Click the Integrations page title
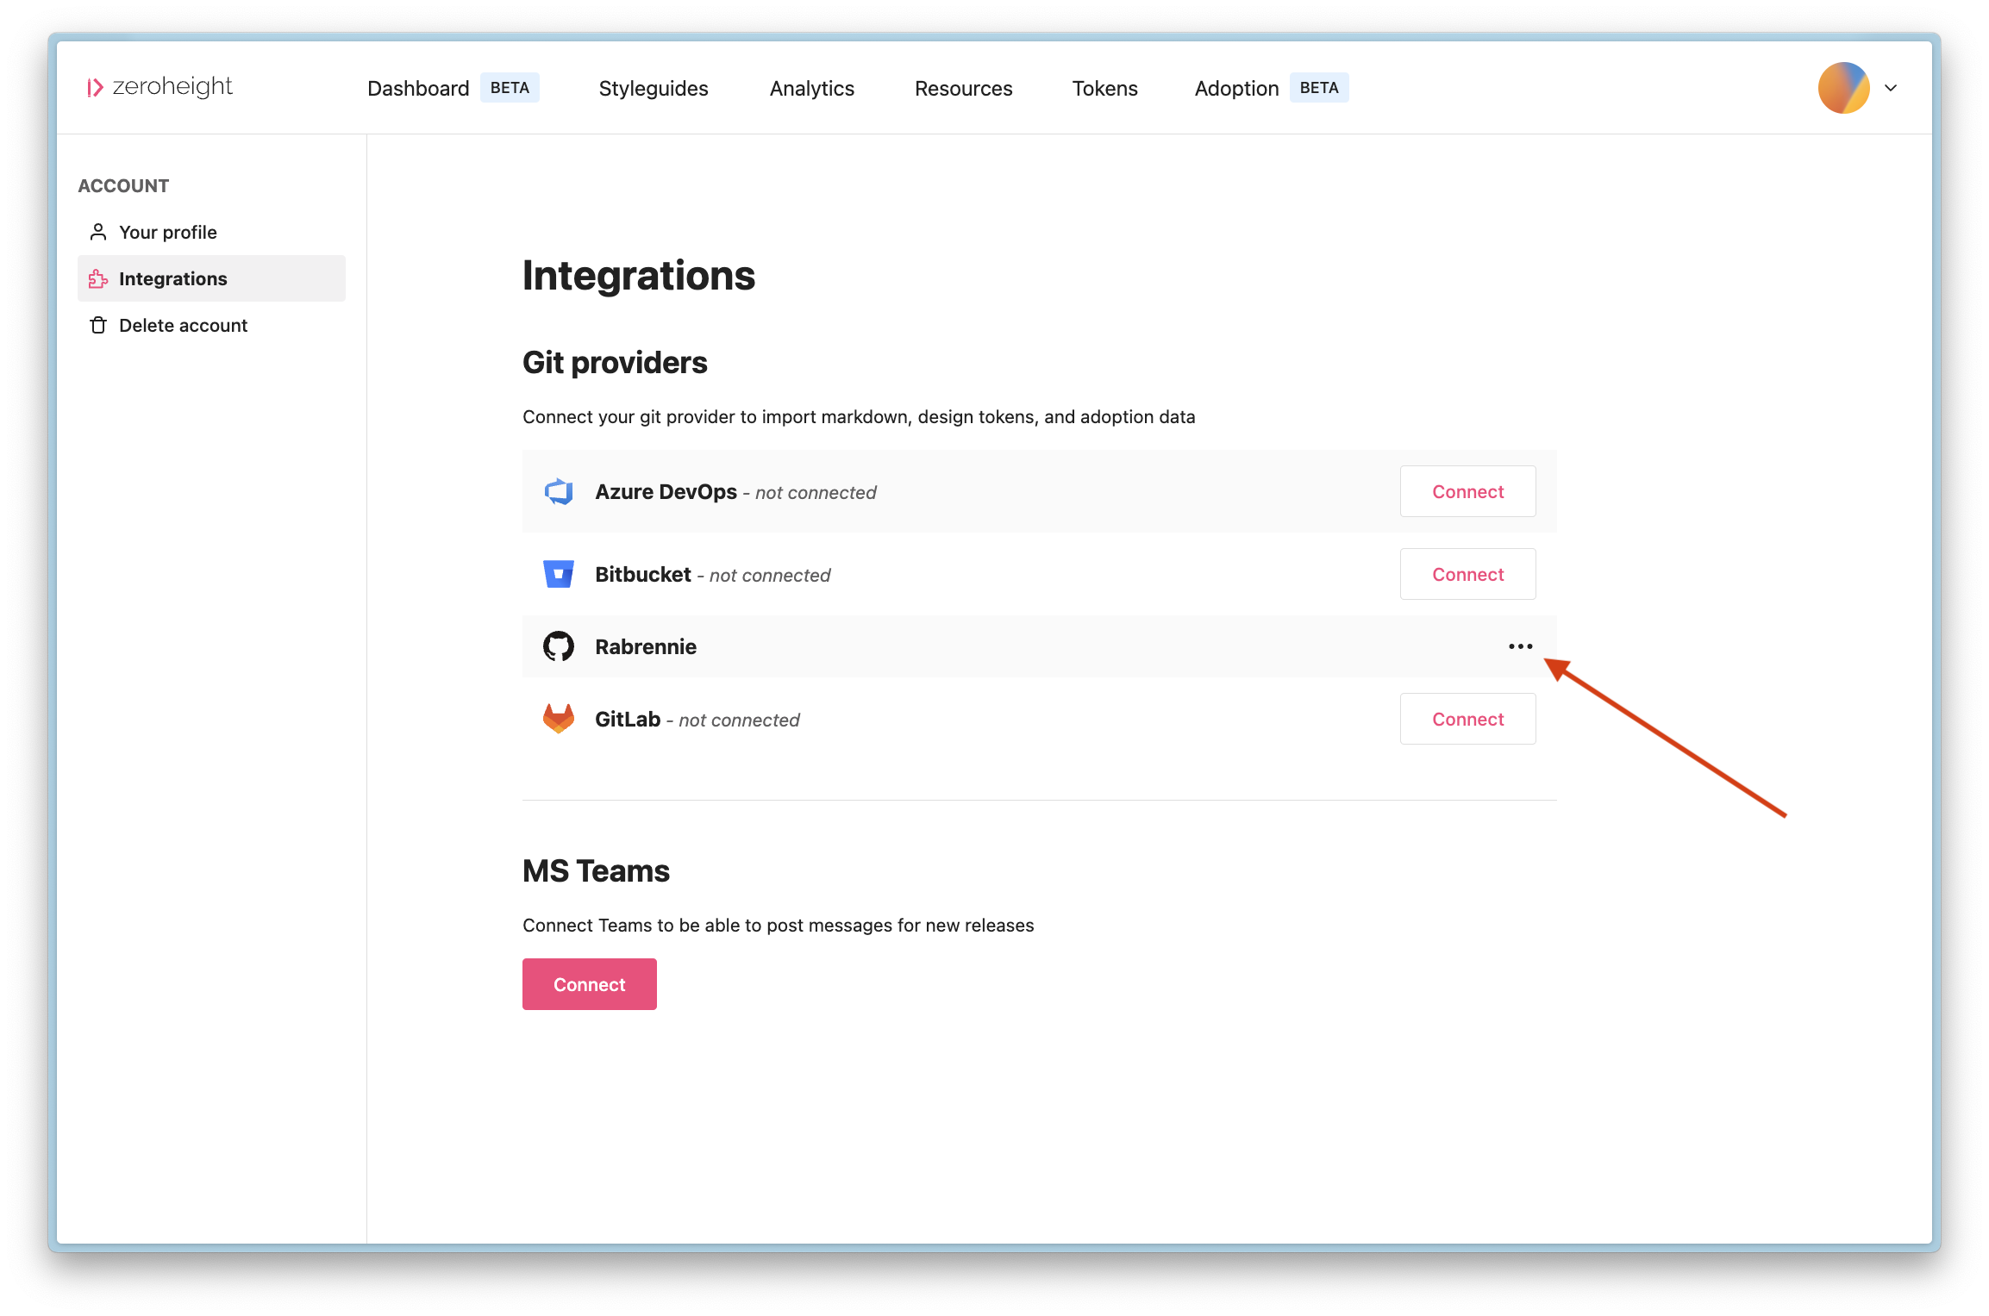 pyautogui.click(x=639, y=276)
